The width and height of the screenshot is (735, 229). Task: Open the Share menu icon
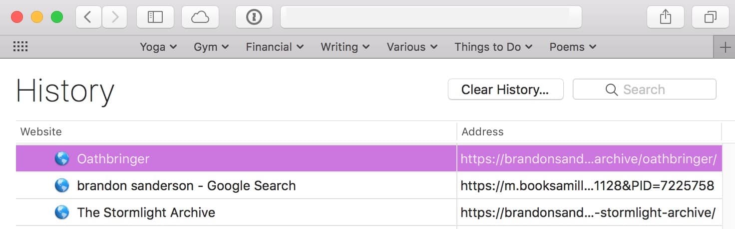(x=665, y=17)
